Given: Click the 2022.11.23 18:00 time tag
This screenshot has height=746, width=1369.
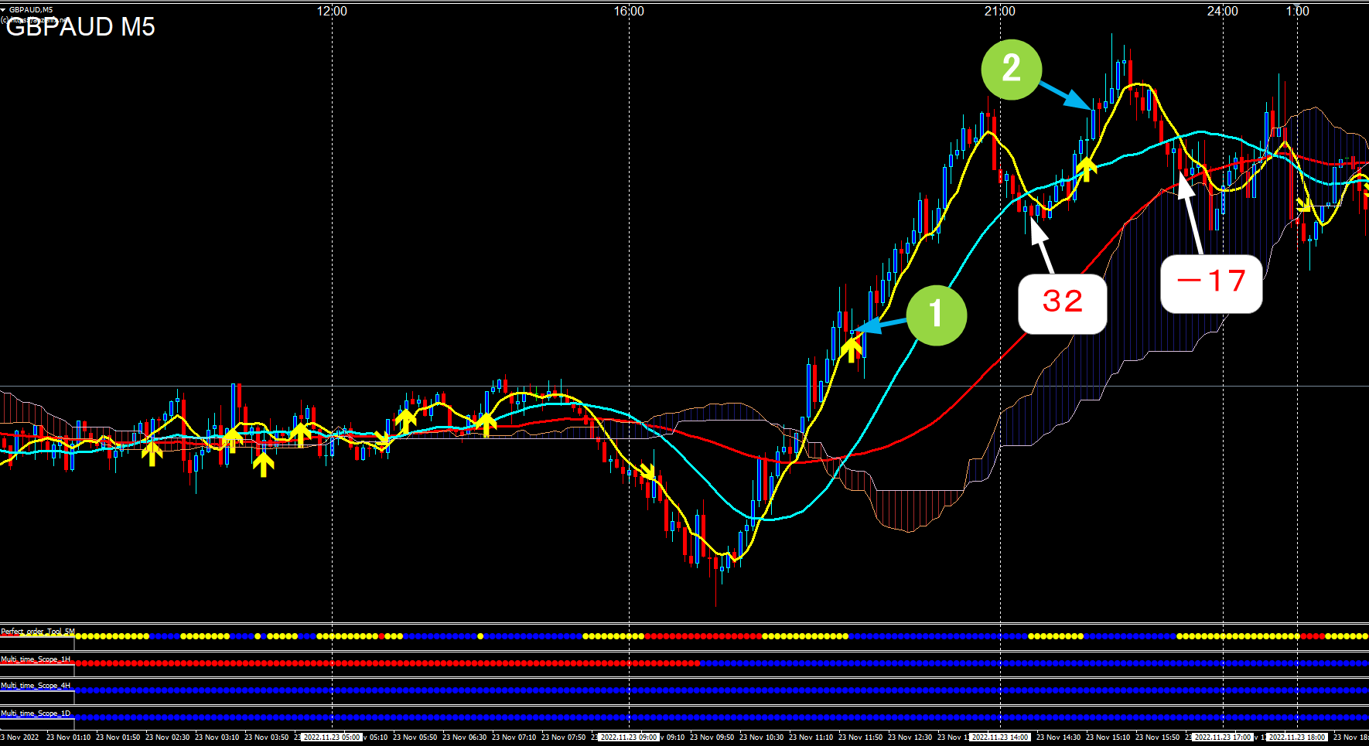Looking at the screenshot, I should 1297,737.
